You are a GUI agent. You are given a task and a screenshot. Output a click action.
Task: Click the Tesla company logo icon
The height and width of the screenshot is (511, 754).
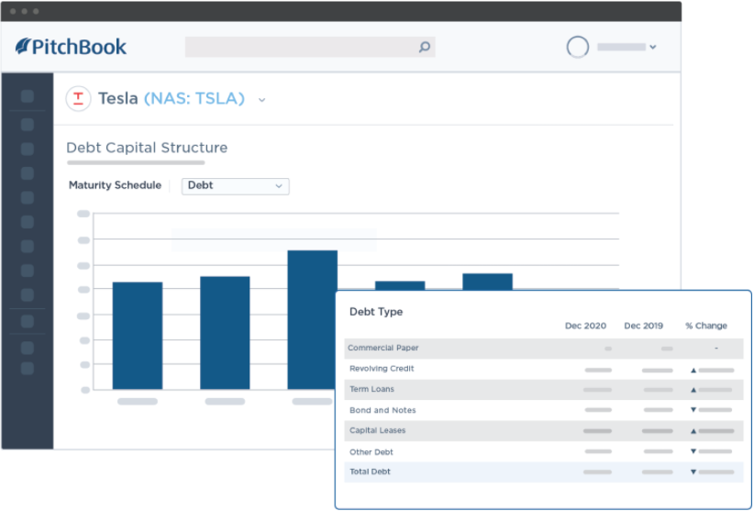click(x=78, y=99)
